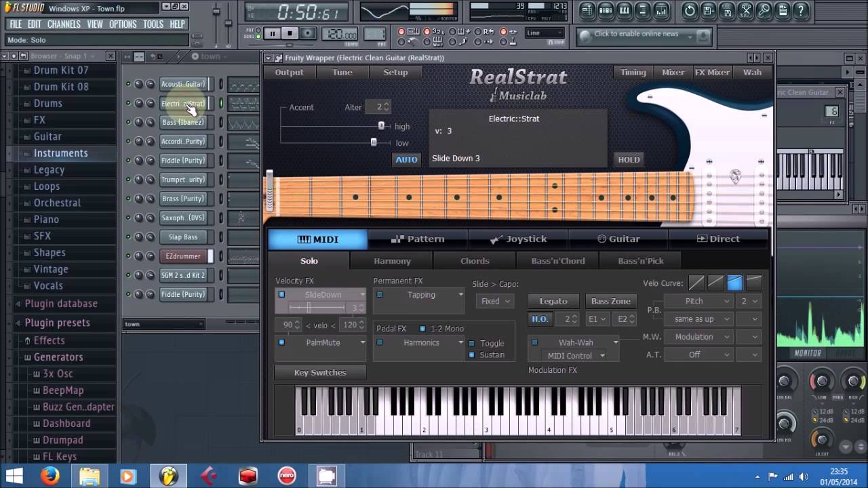Open the A.T. Off dropdown
This screenshot has width=868, height=488.
(699, 354)
